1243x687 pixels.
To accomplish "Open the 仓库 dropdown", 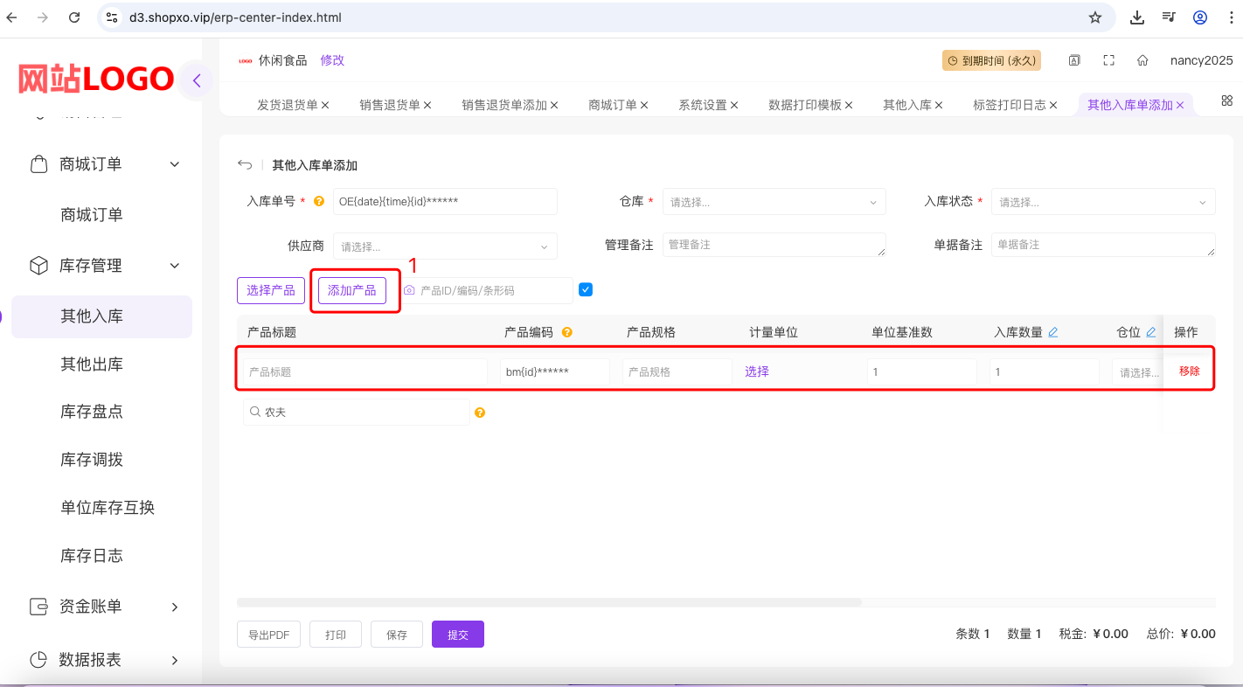I will click(774, 202).
